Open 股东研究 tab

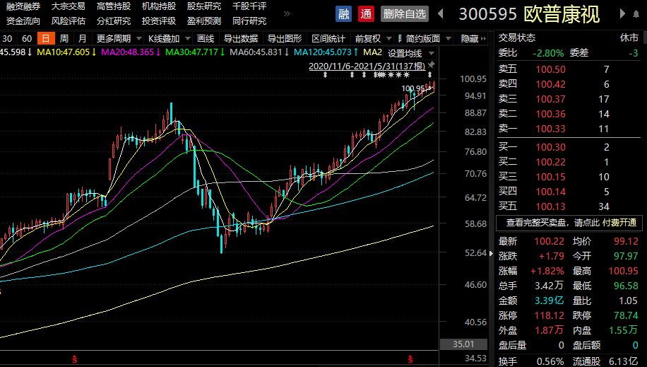(204, 6)
